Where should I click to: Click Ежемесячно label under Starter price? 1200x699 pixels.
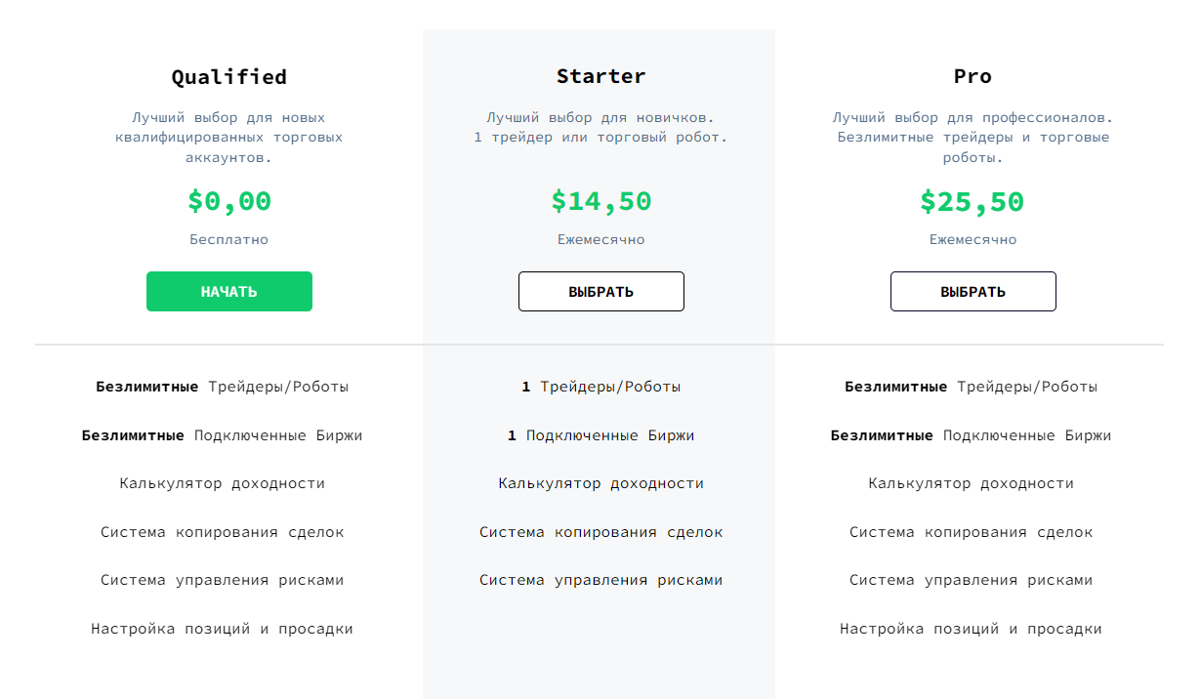tap(600, 239)
